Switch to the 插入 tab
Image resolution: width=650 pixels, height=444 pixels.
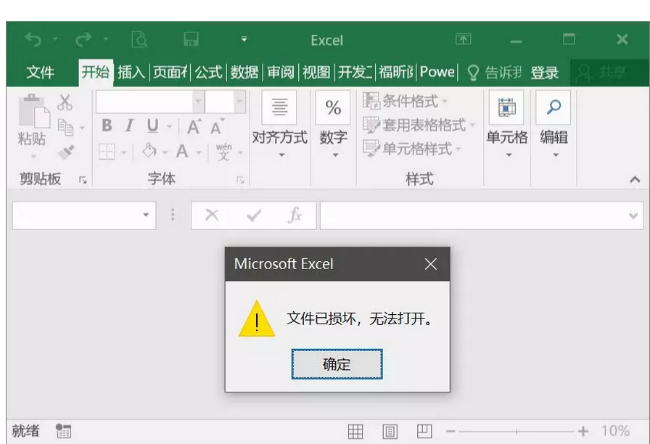pos(131,72)
